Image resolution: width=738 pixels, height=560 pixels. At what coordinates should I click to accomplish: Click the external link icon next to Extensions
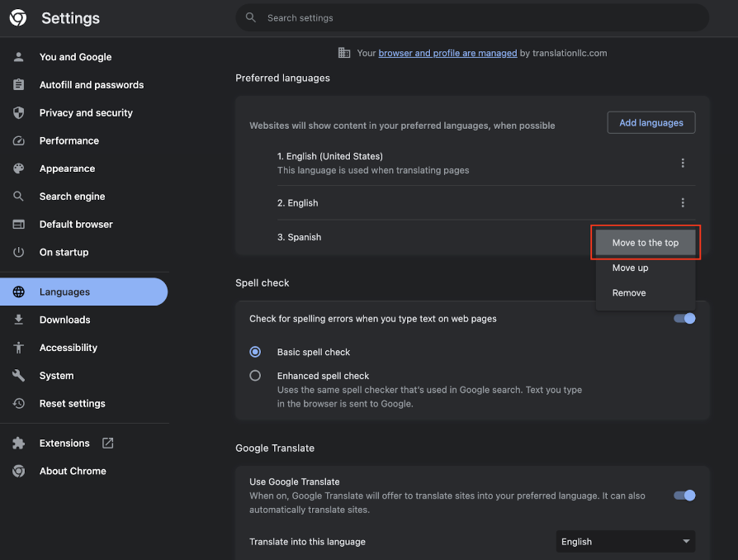108,443
